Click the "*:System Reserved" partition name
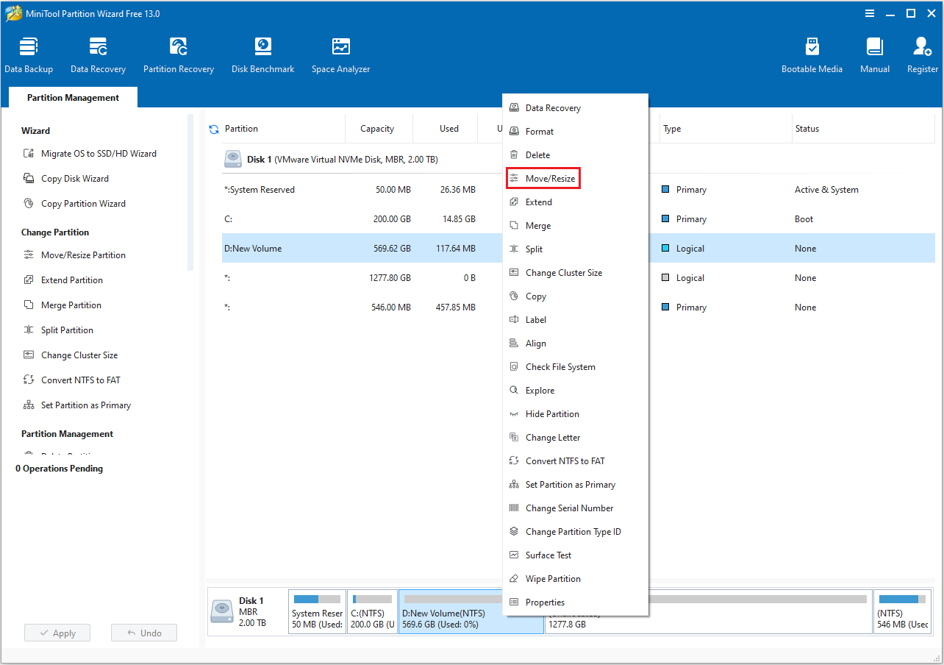 click(x=260, y=190)
